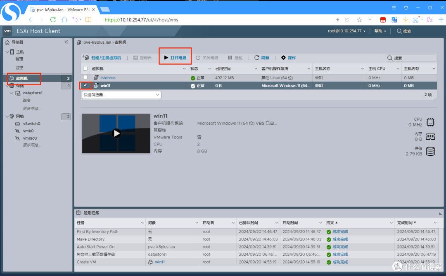Open the Actions gear menu
Screen dimensions: 446x276
(x=288, y=58)
